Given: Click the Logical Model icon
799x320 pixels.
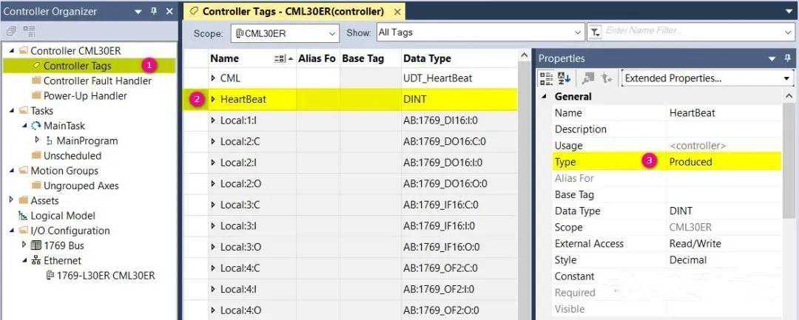Looking at the screenshot, I should 22,216.
